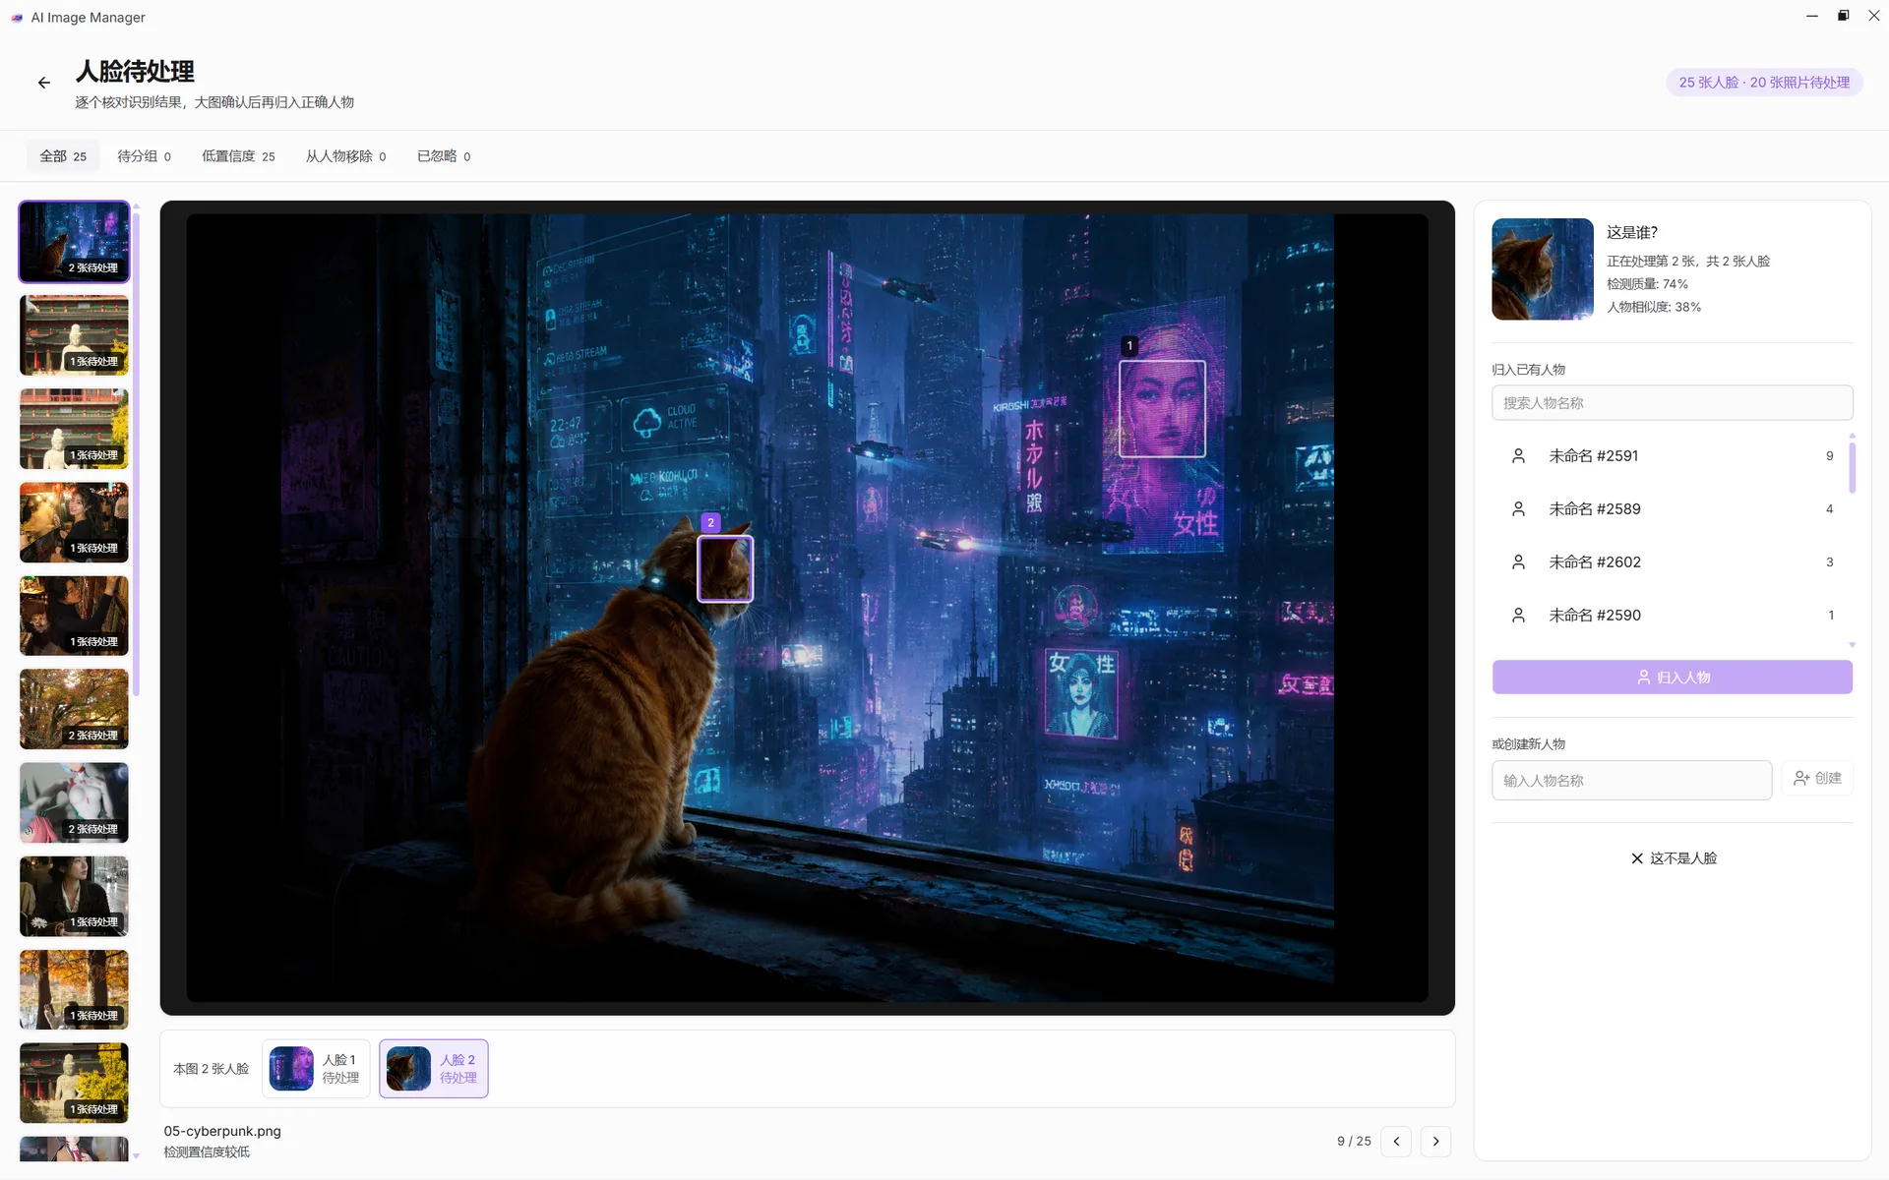Select 人脸 2 待处理 chip
The width and height of the screenshot is (1889, 1180).
coord(433,1069)
